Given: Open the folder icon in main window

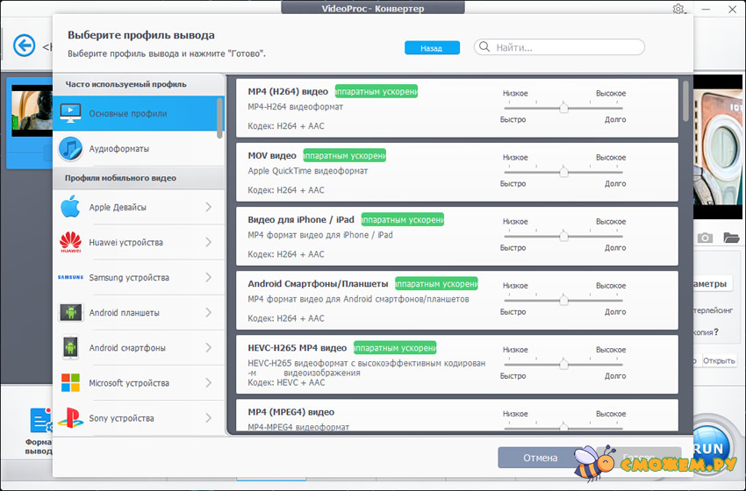Looking at the screenshot, I should pyautogui.click(x=731, y=238).
